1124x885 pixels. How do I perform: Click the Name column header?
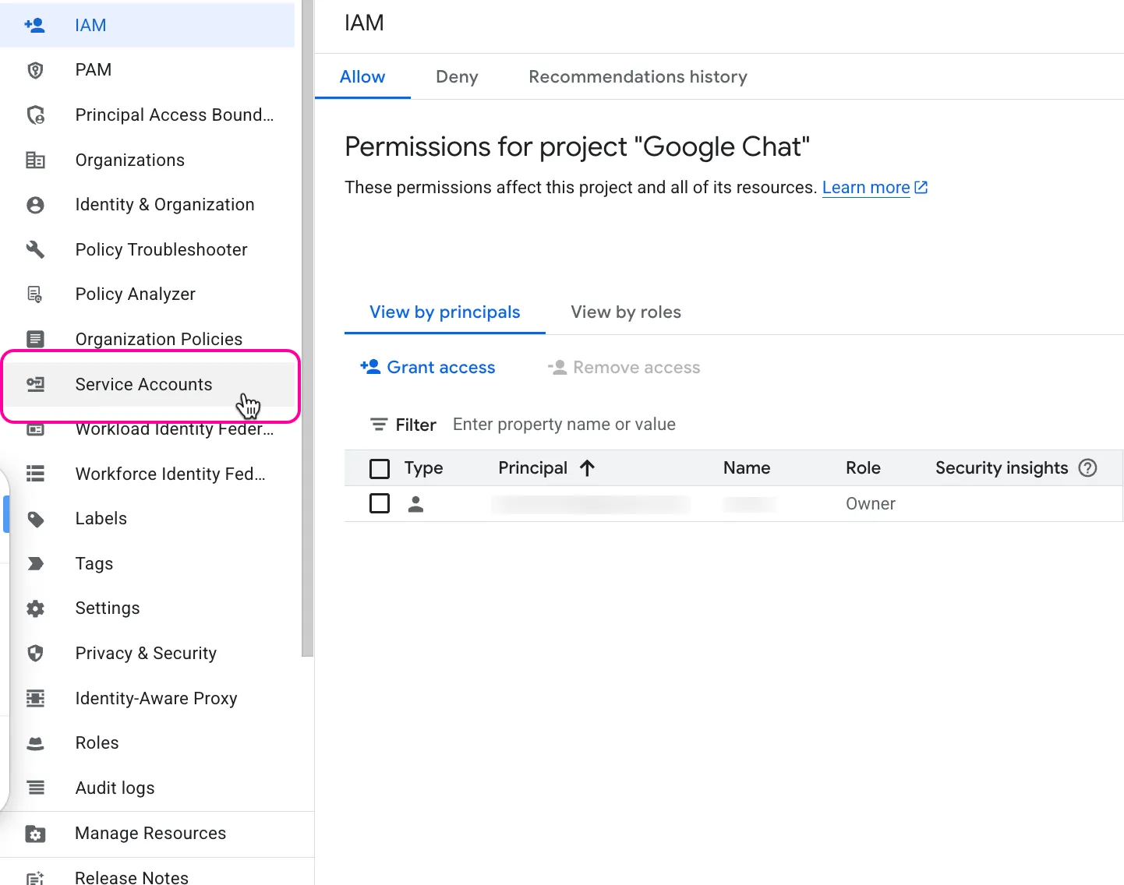point(747,467)
